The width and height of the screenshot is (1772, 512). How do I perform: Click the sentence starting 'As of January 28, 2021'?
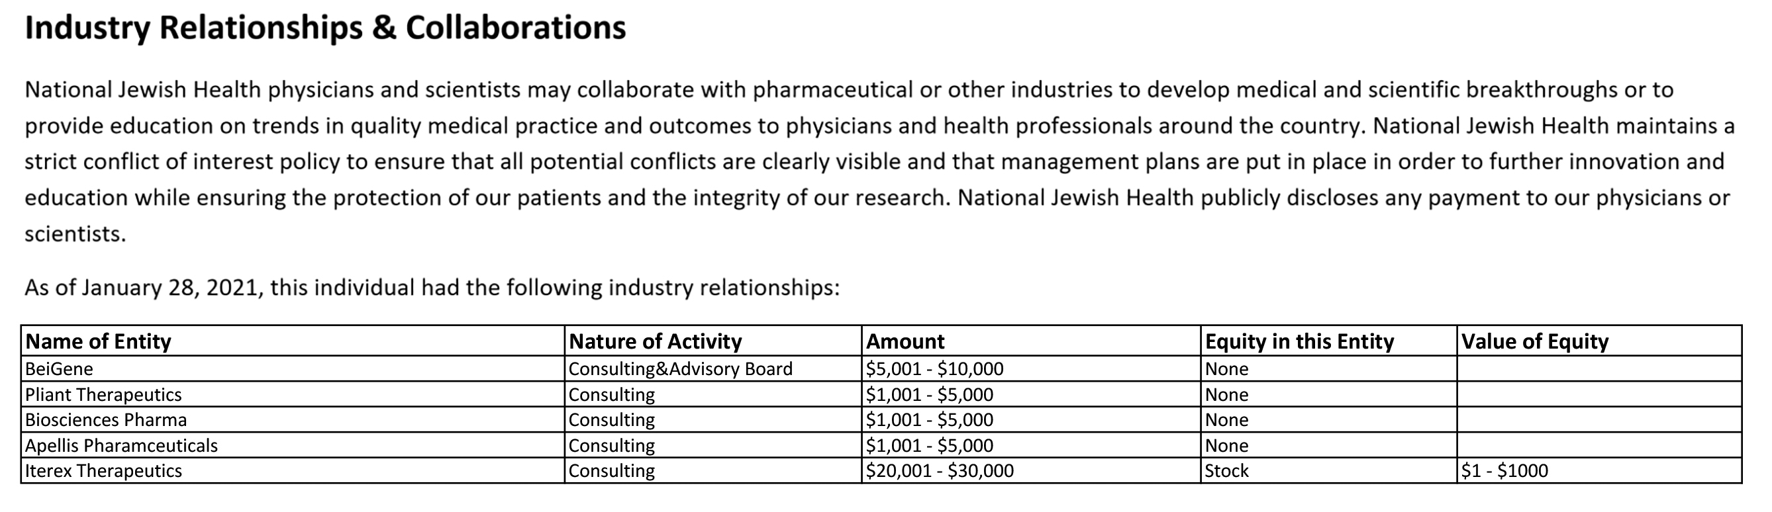point(432,287)
